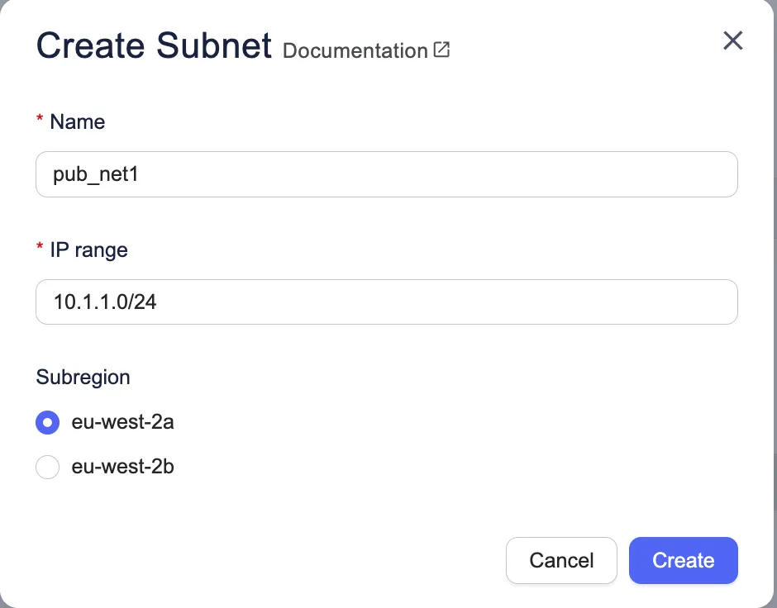
Task: Click the eu-west-2b subregion label text
Action: (x=122, y=468)
